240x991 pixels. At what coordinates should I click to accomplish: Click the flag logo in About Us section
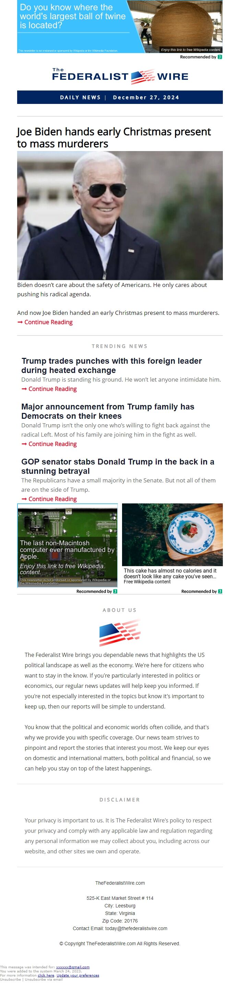pos(120,632)
